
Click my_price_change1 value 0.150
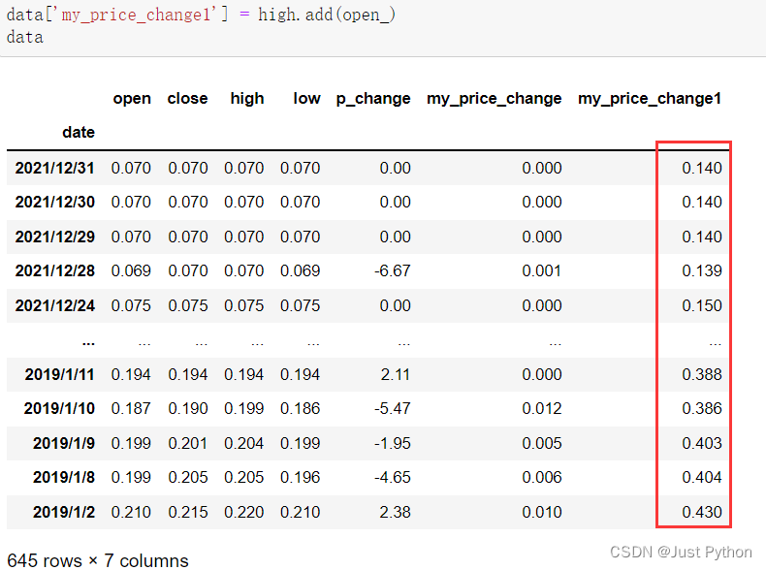point(702,305)
